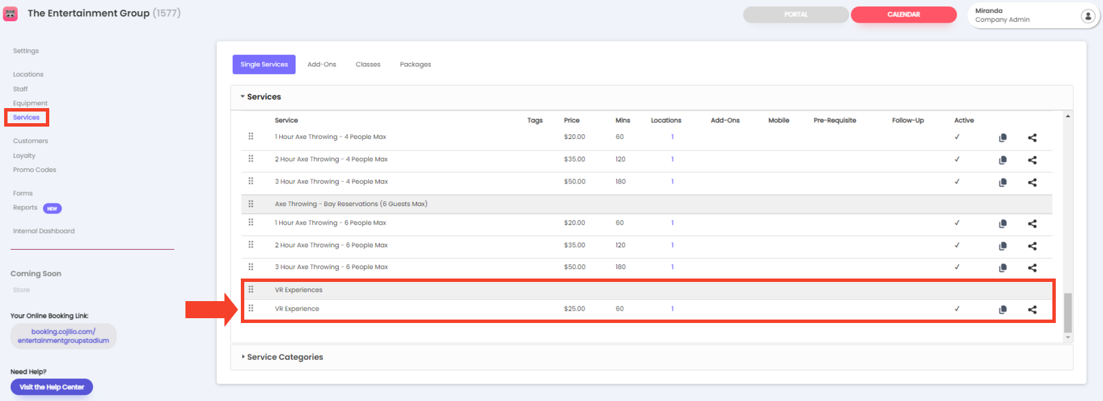
Task: Grab the drag handle for 1 Hour Axe Throwing - 6 People Max
Action: pos(251,222)
